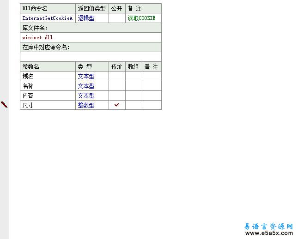Select the 名称 parameter name cell
Viewport: 297px width, 239px height.
point(48,86)
